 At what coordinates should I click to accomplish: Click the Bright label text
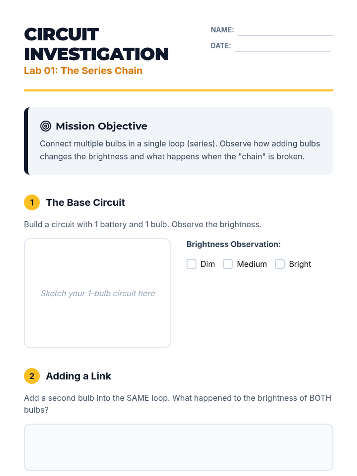coord(300,264)
